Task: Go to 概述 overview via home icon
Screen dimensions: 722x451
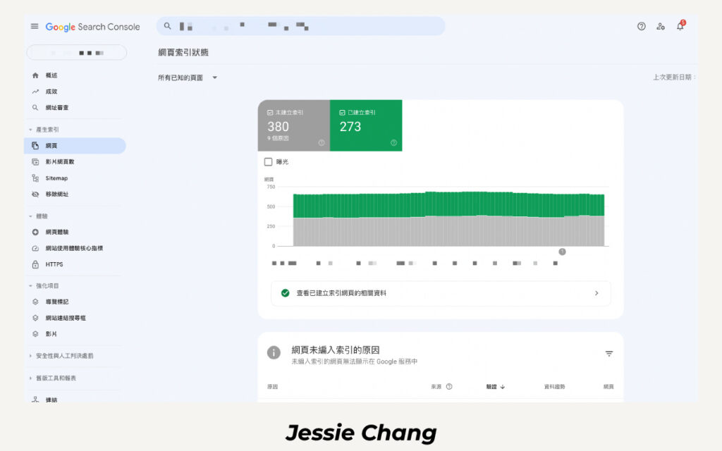Action: (35, 75)
